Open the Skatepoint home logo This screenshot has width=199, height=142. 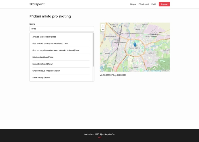tap(37, 4)
